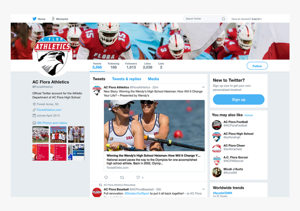Retweet the Wendy's Heisman tweet
The image size is (300, 211).
122,177
